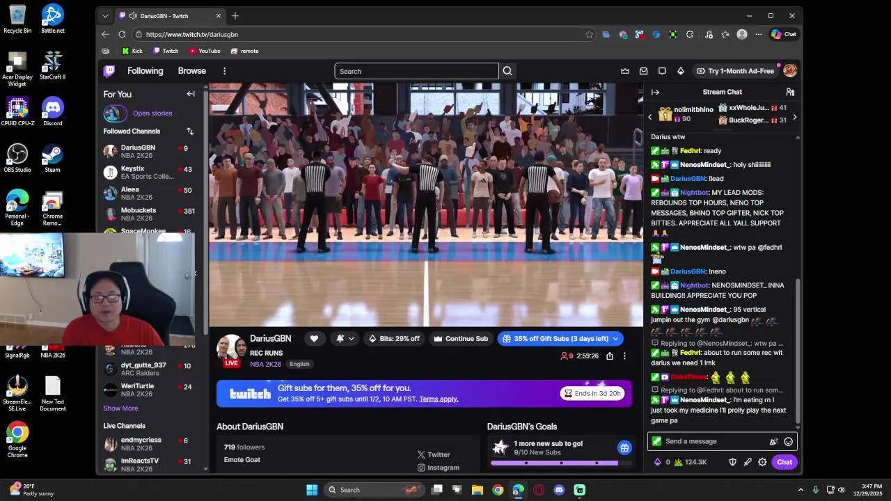Open Discord from Windows taskbar

point(559,490)
